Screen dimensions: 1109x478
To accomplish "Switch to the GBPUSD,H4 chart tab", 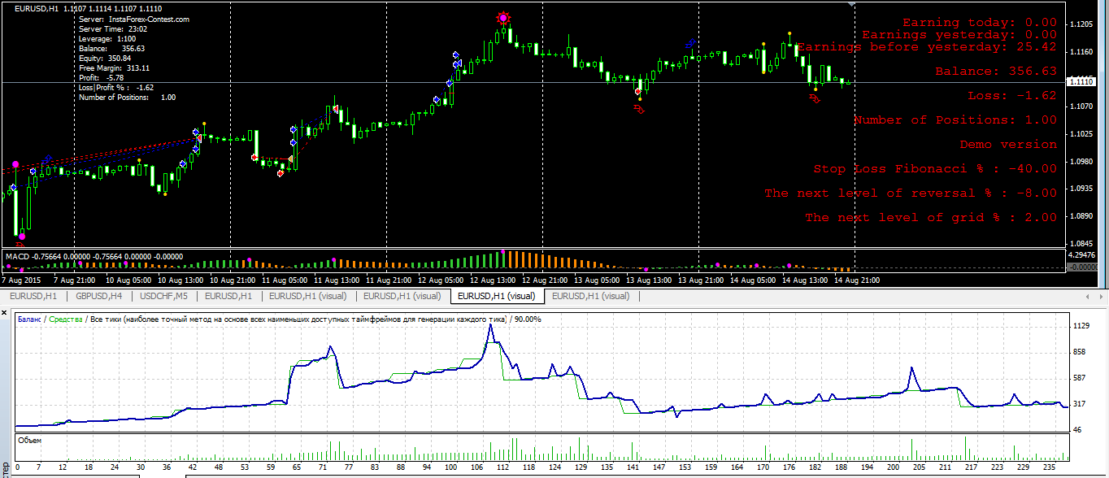I will (x=98, y=296).
